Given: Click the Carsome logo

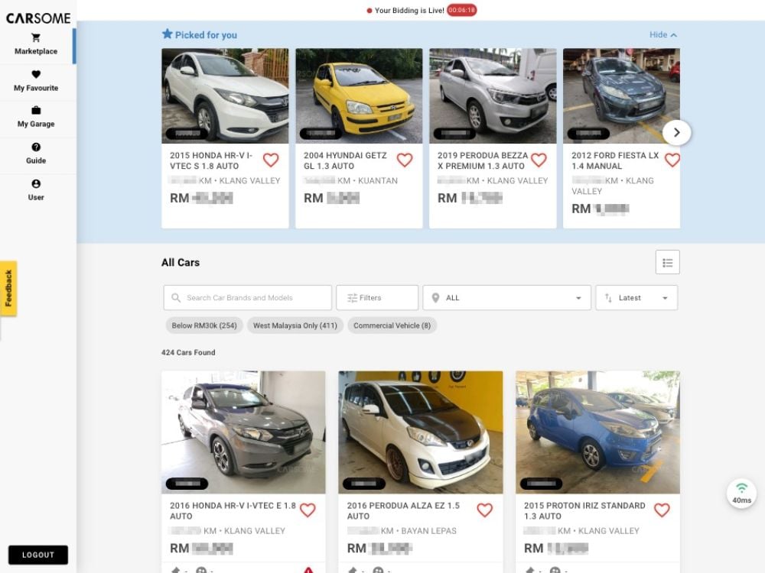Looking at the screenshot, I should [38, 18].
